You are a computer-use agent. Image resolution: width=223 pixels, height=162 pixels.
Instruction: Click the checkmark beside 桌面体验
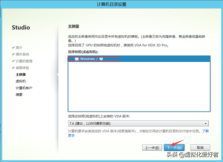tap(13, 67)
